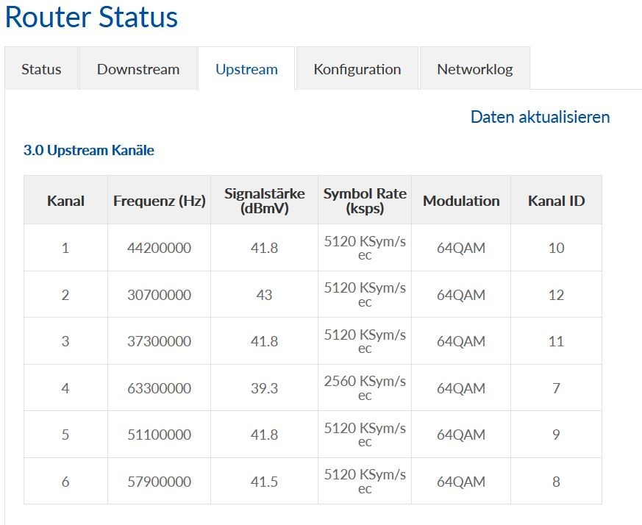Click the Router Status page heading
This screenshot has width=642, height=525.
91,18
